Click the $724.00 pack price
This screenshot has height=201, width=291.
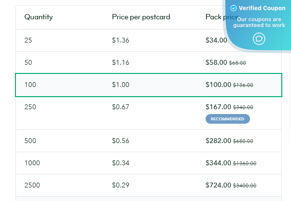coord(218,185)
